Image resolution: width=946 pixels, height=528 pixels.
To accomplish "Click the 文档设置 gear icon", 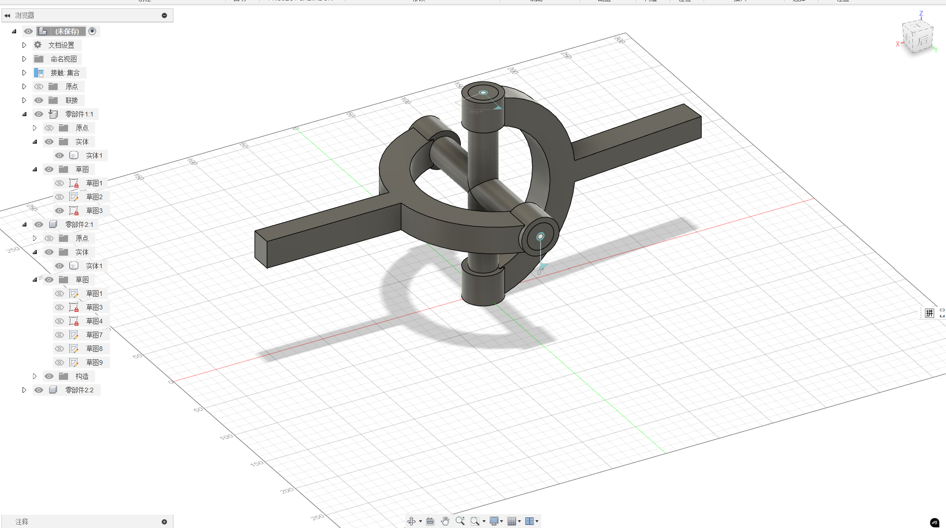I will point(38,45).
